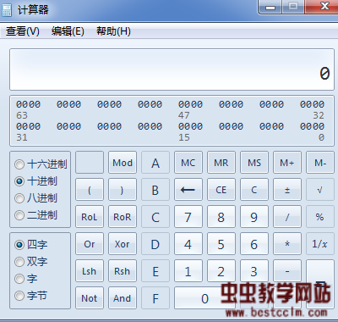Open the 编辑(E) Edit menu
Viewport: 338px width, 322px height.
(68, 31)
